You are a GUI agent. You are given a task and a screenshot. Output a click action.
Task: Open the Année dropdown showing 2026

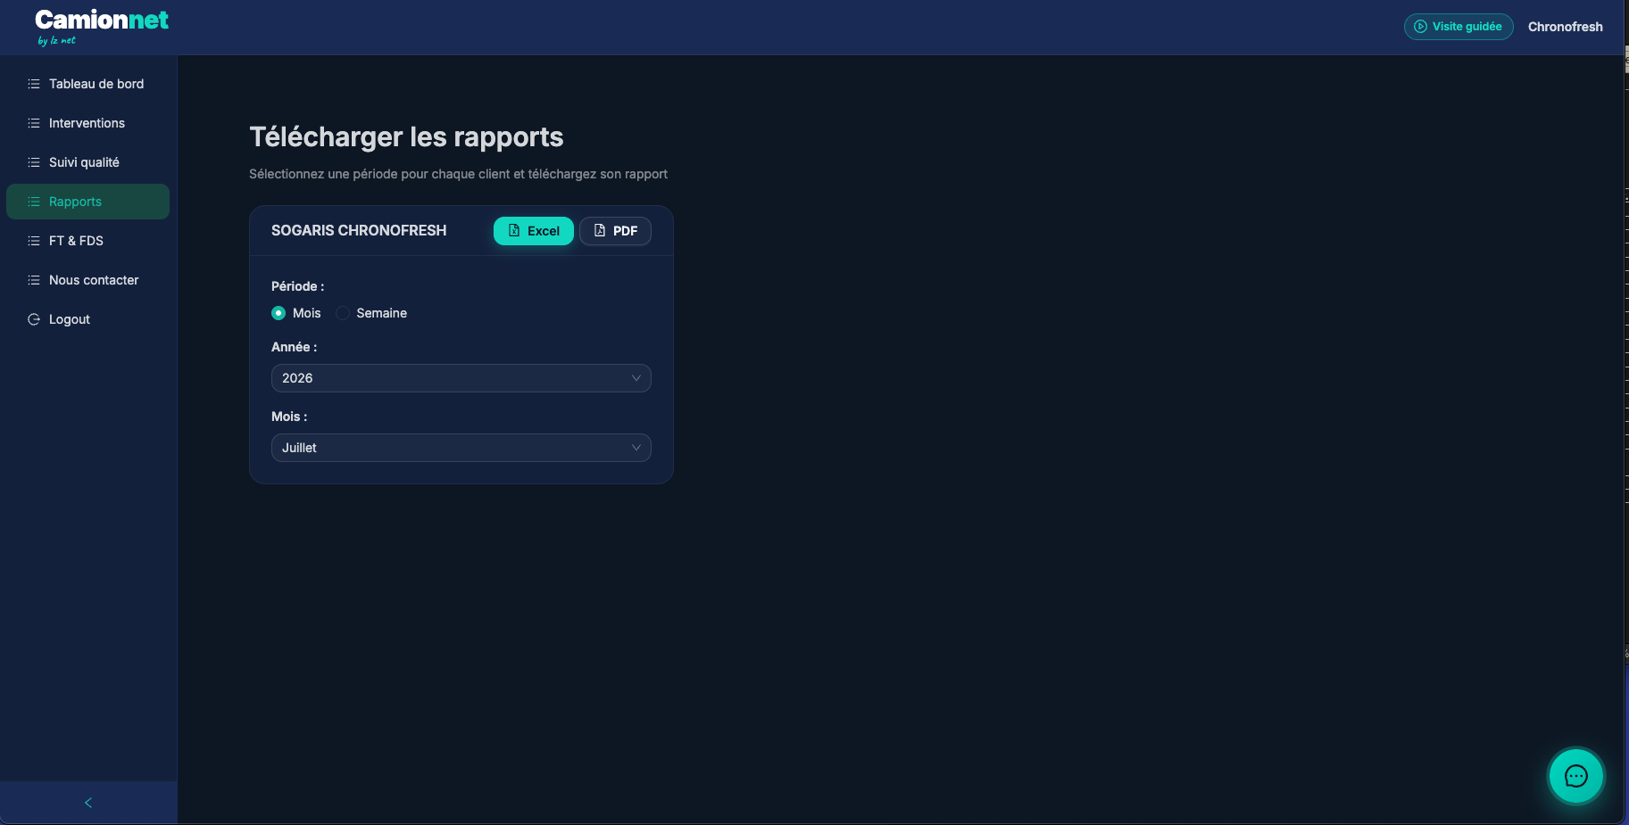coord(461,378)
